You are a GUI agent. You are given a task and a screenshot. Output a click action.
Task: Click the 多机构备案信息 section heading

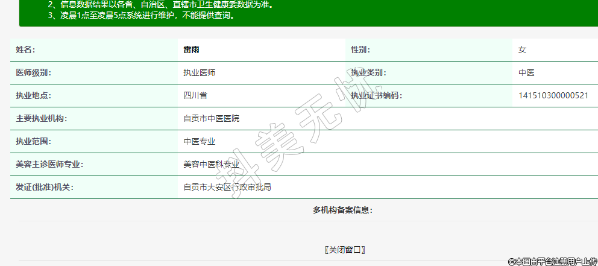(x=342, y=211)
